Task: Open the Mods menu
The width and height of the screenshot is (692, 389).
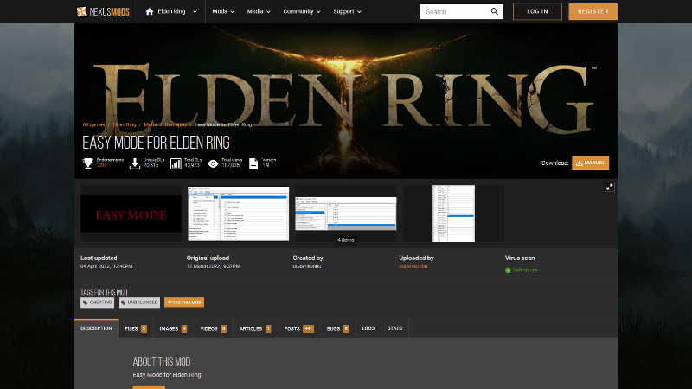Action: [x=223, y=11]
